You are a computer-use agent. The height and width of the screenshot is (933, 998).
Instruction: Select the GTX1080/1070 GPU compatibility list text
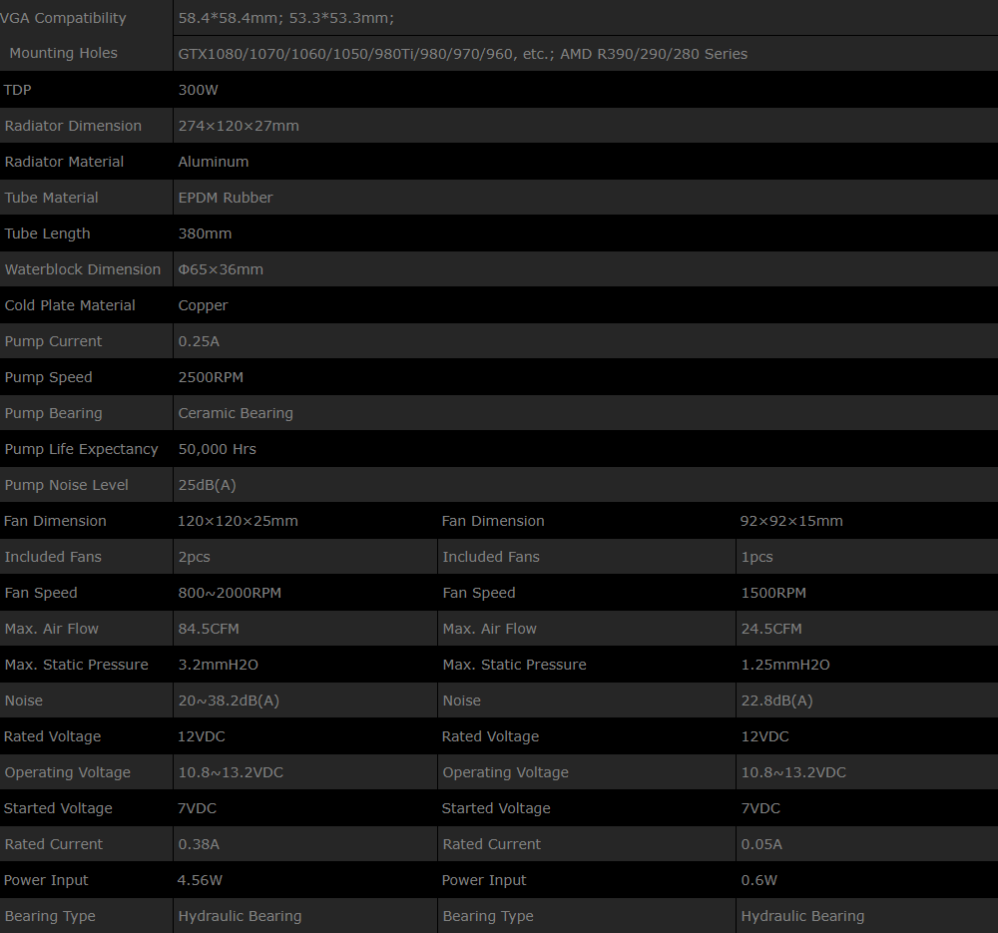pos(462,54)
